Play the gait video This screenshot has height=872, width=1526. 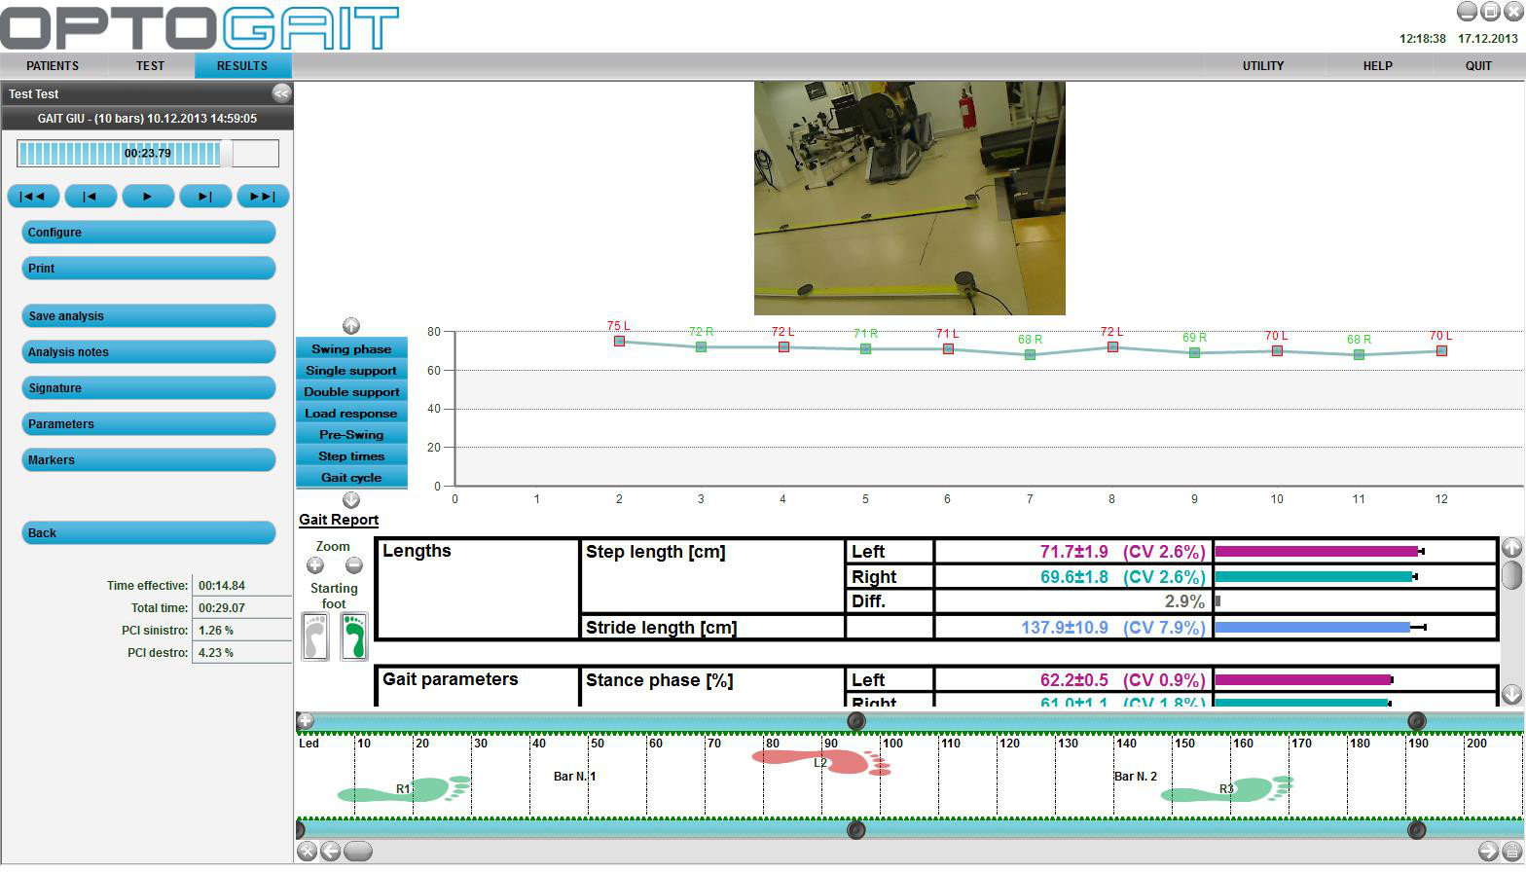pos(148,197)
